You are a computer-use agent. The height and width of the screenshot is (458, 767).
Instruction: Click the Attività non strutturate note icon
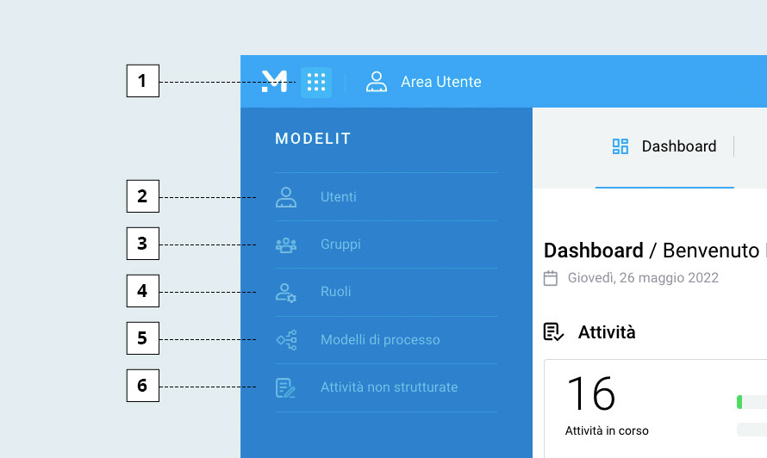coord(285,387)
